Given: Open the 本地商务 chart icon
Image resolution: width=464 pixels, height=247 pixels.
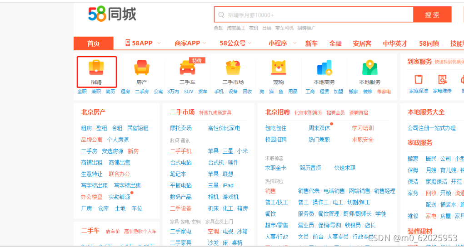Looking at the screenshot, I should (x=324, y=67).
